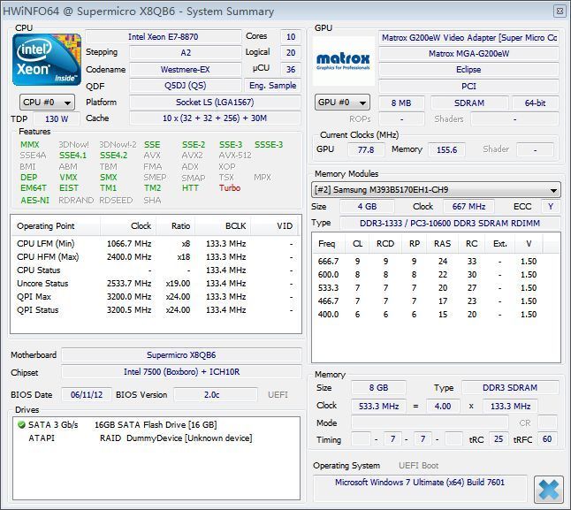The height and width of the screenshot is (510, 571).
Task: Click the AES-NI feature label
Action: pos(35,201)
